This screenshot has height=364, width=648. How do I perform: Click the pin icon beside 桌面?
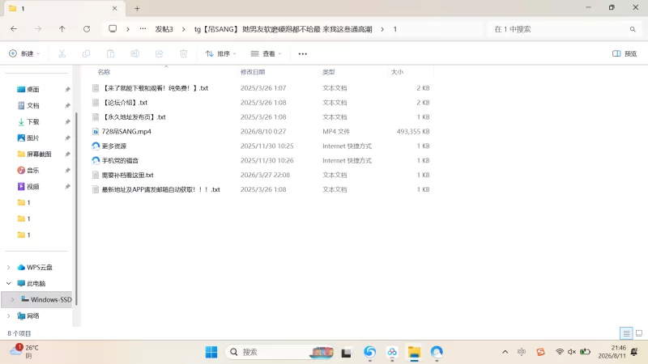(67, 90)
